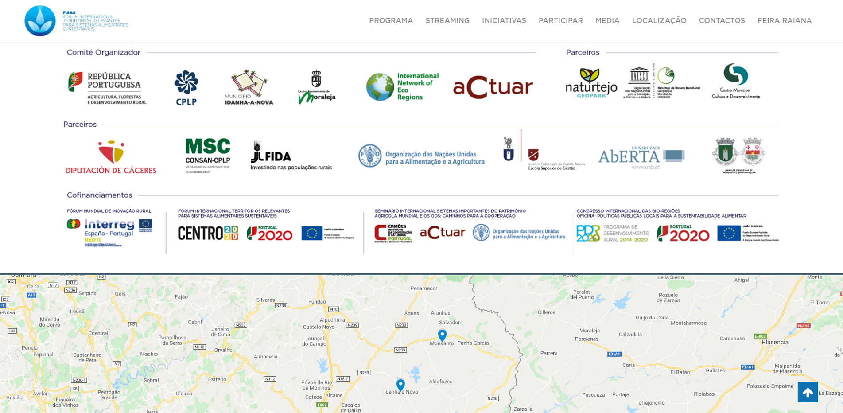Click the Alcafozes label on the map
The height and width of the screenshot is (413, 843).
coord(441,382)
